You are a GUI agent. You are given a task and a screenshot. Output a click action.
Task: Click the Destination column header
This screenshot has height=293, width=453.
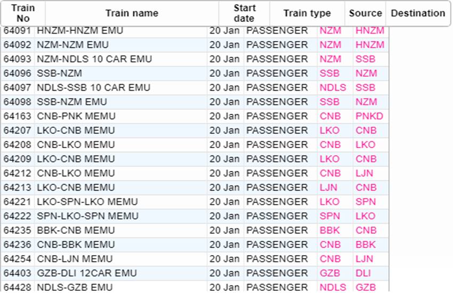(418, 13)
